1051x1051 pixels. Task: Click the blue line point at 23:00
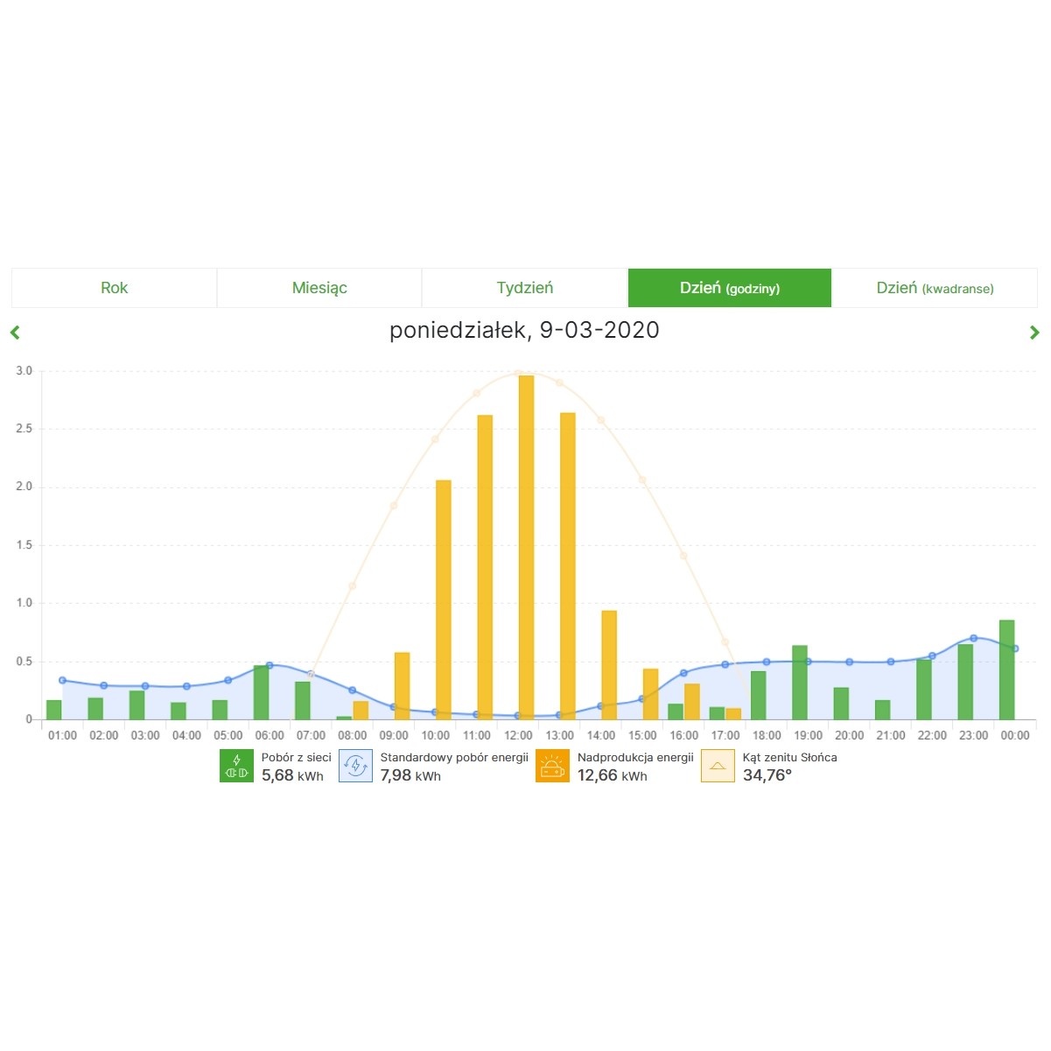(x=974, y=638)
